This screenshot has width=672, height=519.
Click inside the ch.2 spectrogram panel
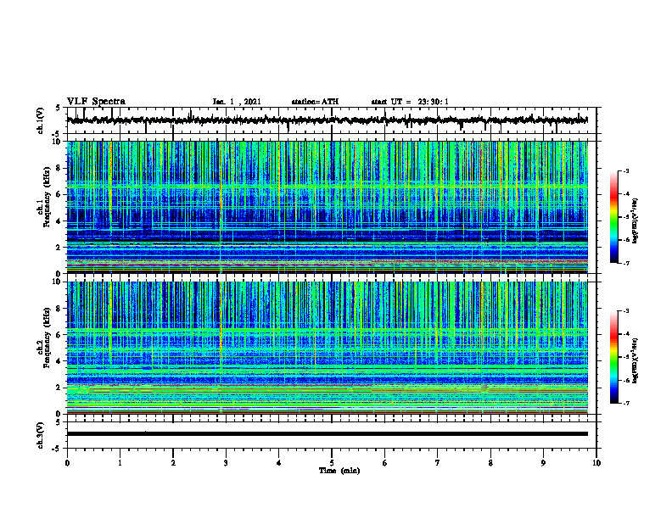(x=328, y=348)
